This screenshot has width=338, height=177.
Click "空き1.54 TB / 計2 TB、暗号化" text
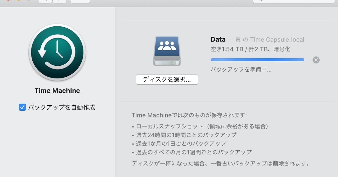pos(250,49)
